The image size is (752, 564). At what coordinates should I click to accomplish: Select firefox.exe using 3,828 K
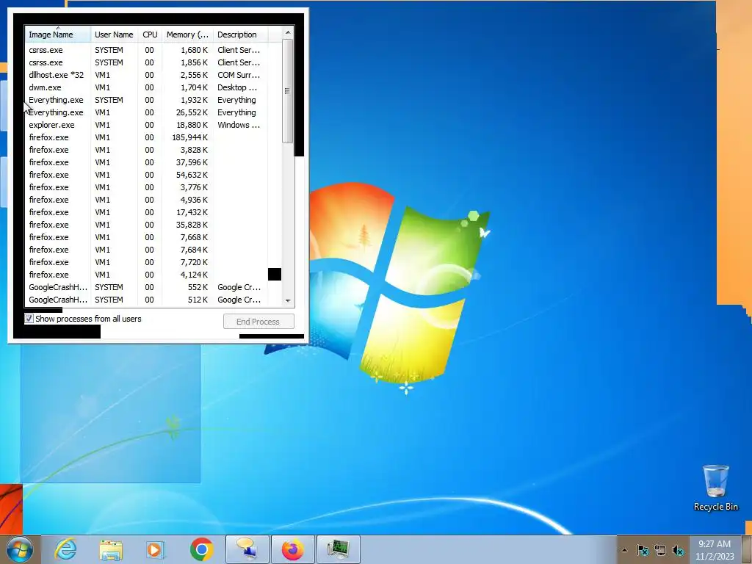tap(146, 150)
